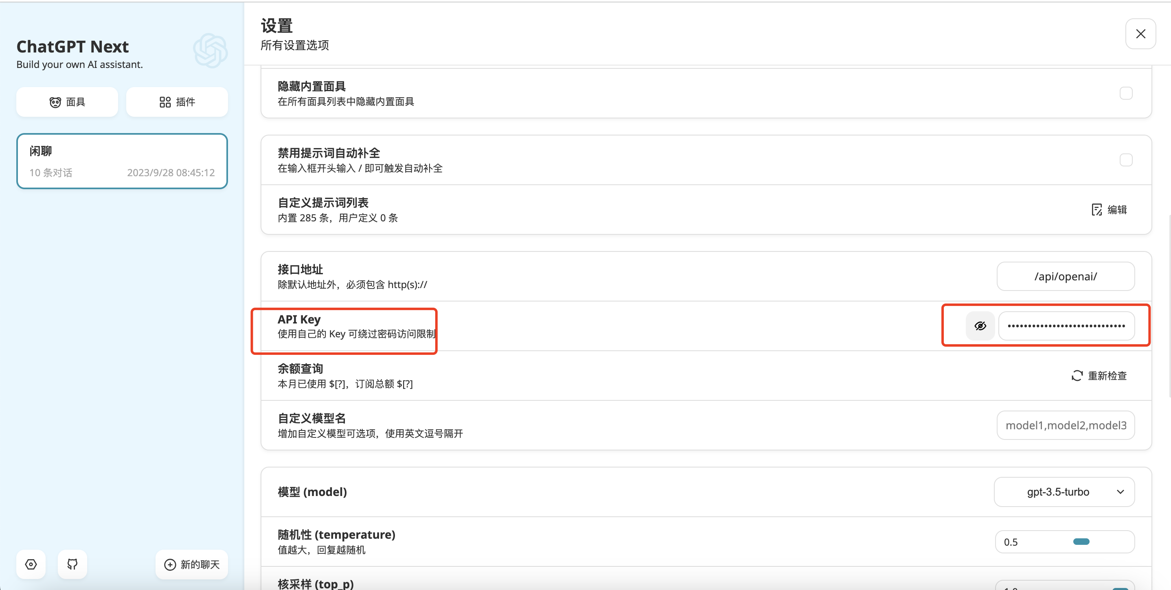Click the 余额查询 label

(300, 368)
